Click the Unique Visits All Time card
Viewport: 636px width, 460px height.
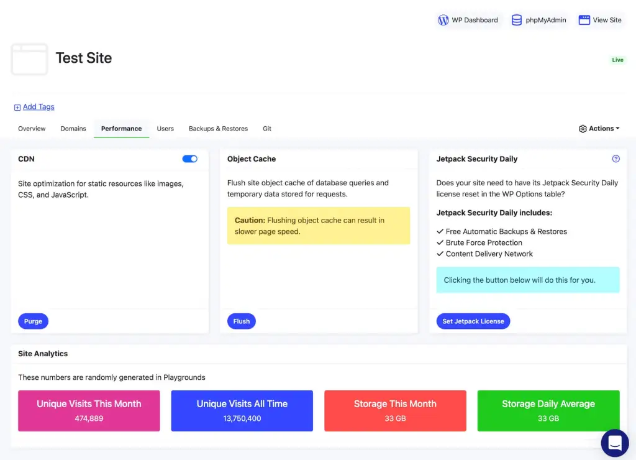(242, 410)
